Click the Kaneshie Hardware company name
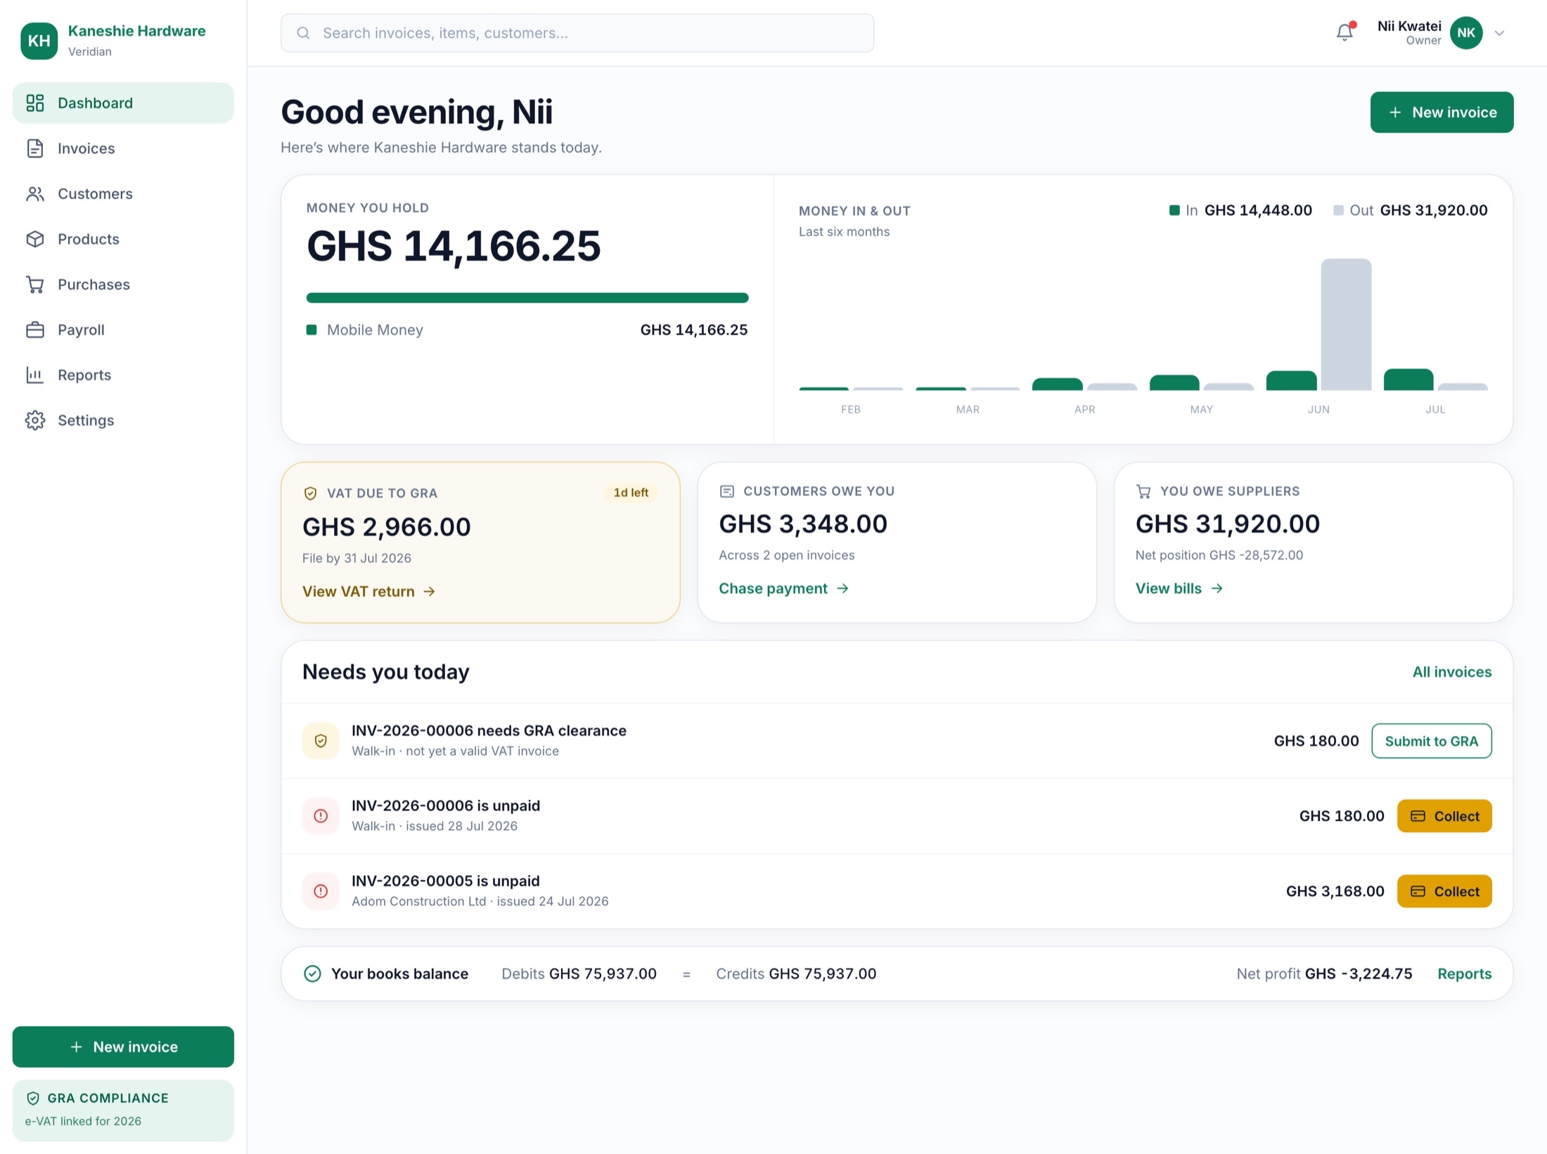Image resolution: width=1547 pixels, height=1154 pixels. [136, 31]
